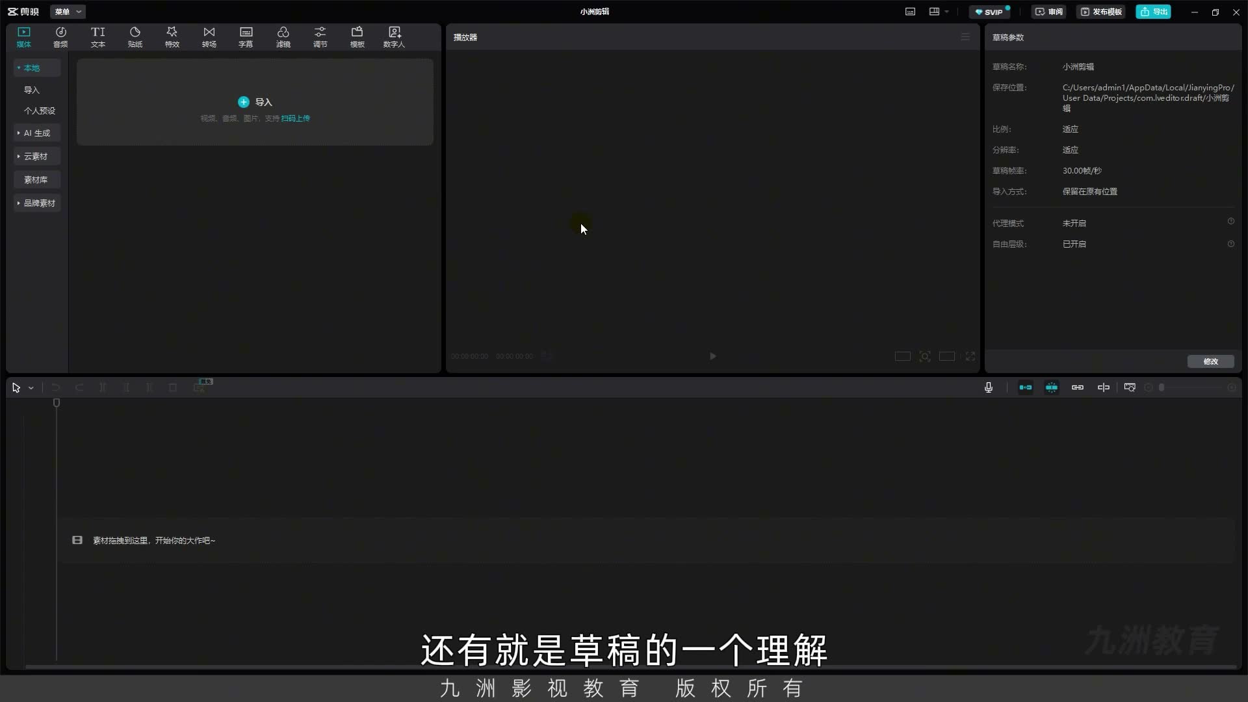Toggle timeline auto snapping
Viewport: 1248px width, 702px height.
pos(1052,388)
